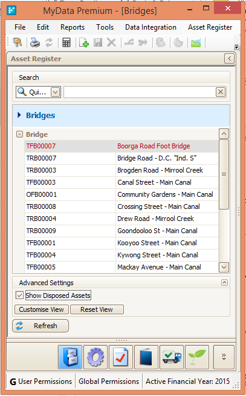Click the greyed crescent moon icon
The image size is (246, 396).
point(178,42)
